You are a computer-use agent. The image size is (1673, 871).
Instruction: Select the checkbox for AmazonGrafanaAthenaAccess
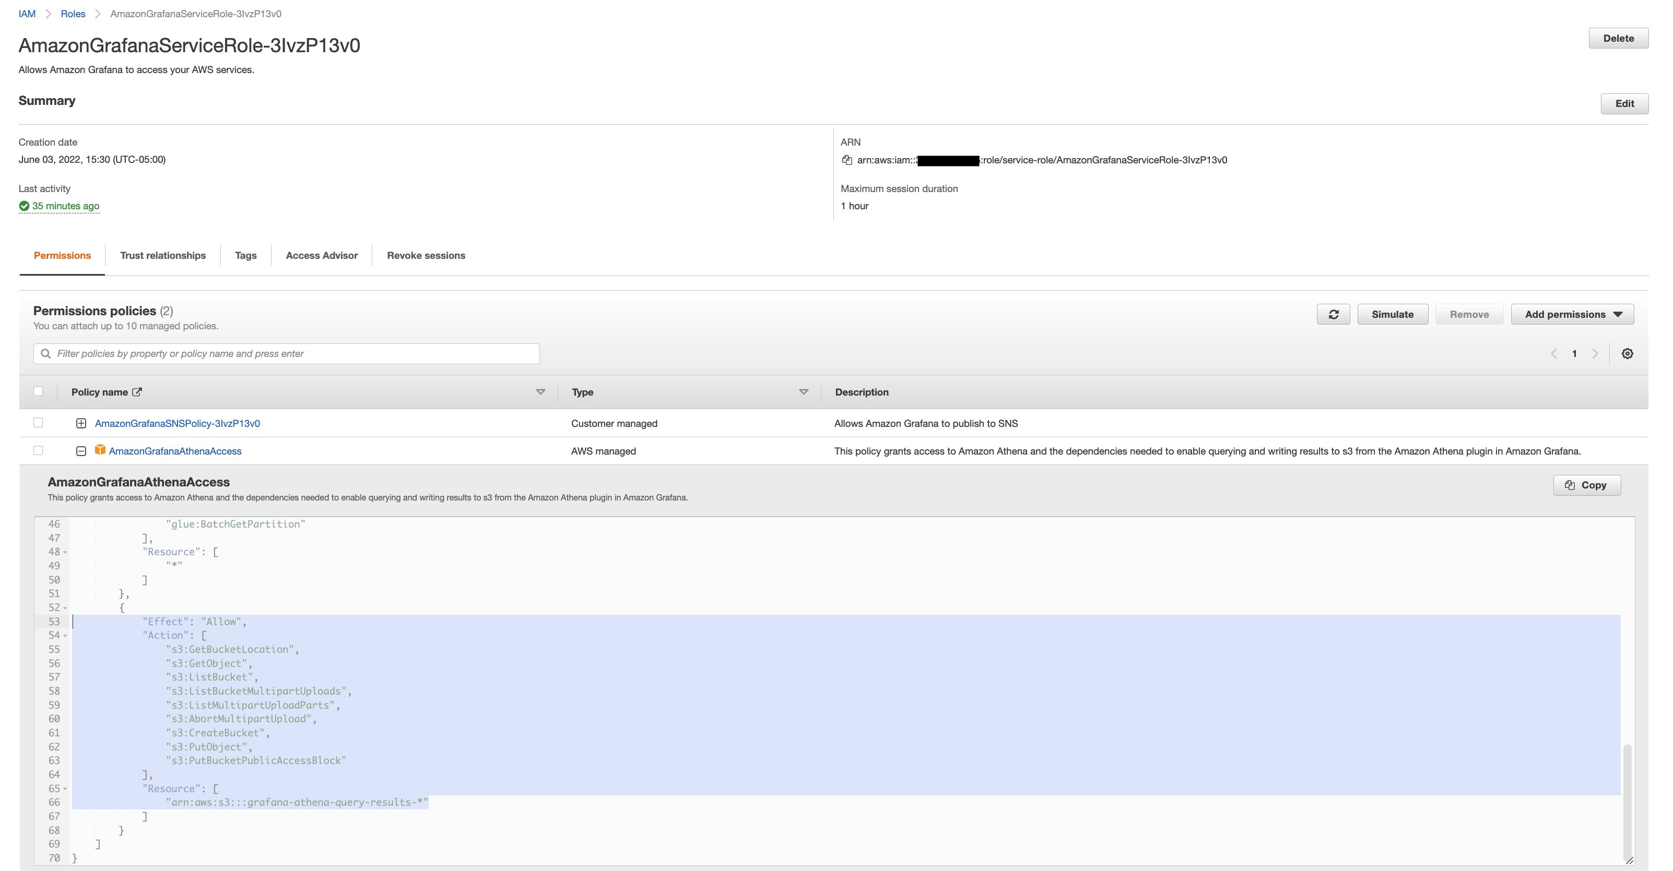pos(38,450)
